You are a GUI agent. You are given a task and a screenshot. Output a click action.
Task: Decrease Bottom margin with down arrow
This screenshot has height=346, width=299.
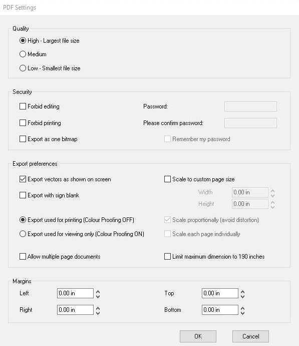[243, 313]
